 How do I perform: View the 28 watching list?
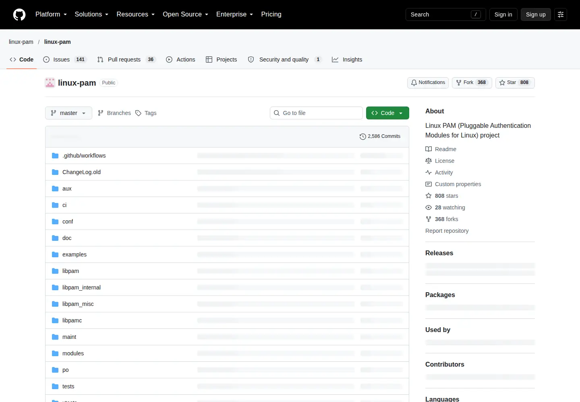[445, 207]
